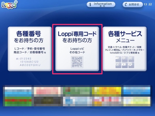Click the example code 'ABCDEFGHIJ'

coord(30,65)
